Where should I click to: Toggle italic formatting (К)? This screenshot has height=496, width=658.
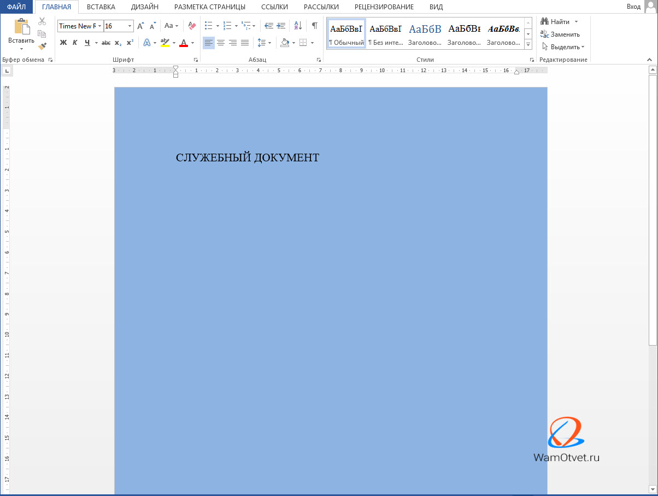[x=75, y=43]
